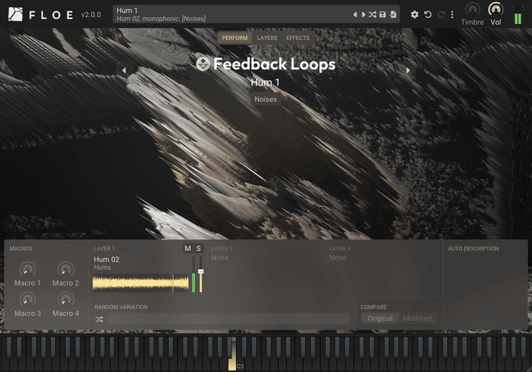
Task: Save the current preset with floppy disk icon
Action: [x=382, y=15]
